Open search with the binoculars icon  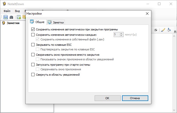pos(11,17)
